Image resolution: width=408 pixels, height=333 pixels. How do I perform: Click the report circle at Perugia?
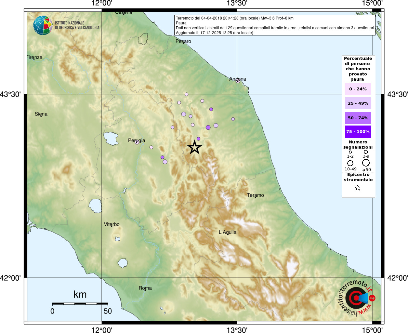pyautogui.click(x=137, y=142)
